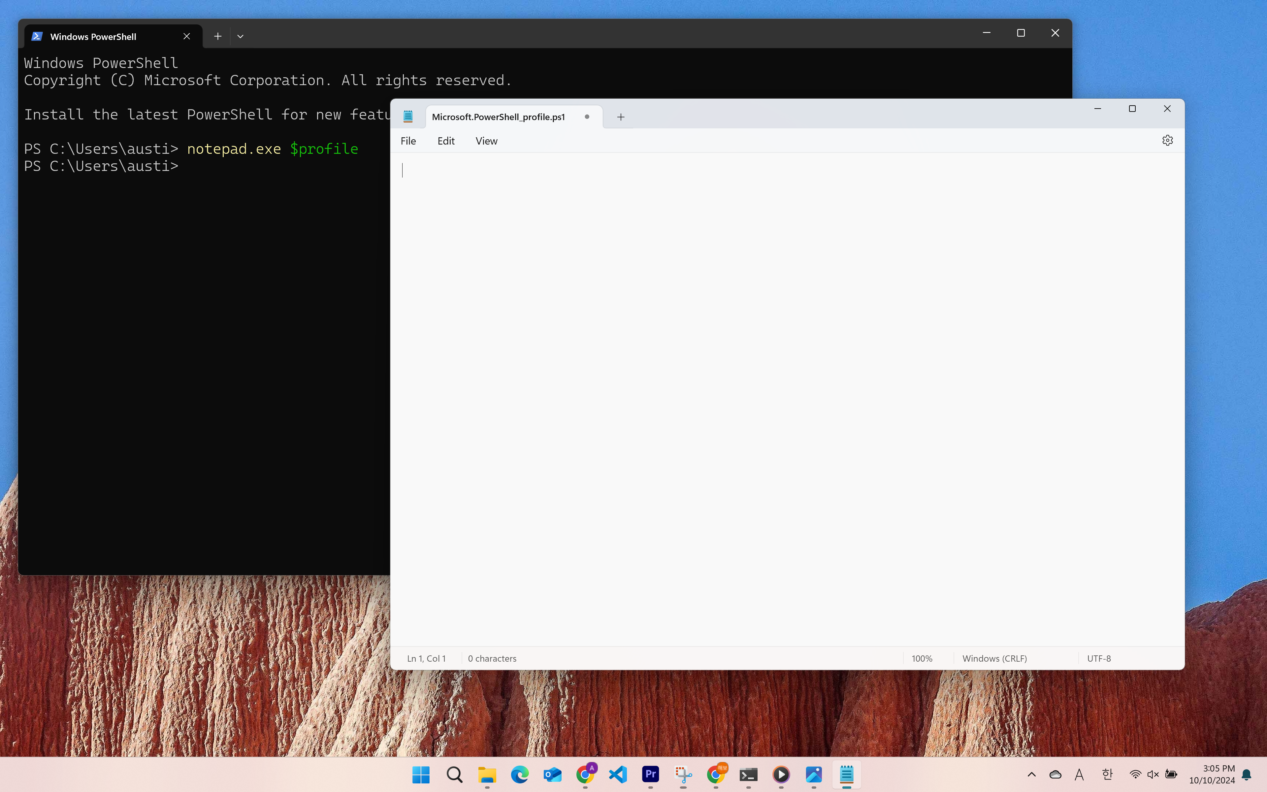Open the File menu in Notepad
The image size is (1267, 792).
408,141
